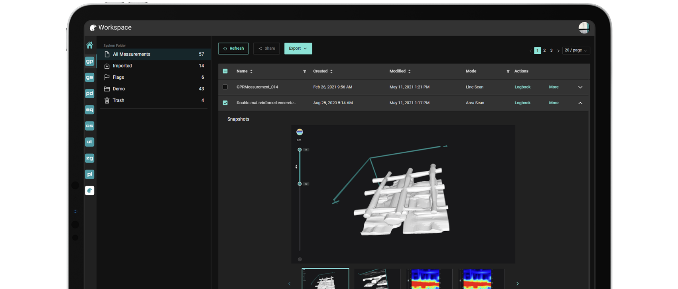Toggle the select-all checkbox in table header
678x289 pixels.
[x=225, y=71]
